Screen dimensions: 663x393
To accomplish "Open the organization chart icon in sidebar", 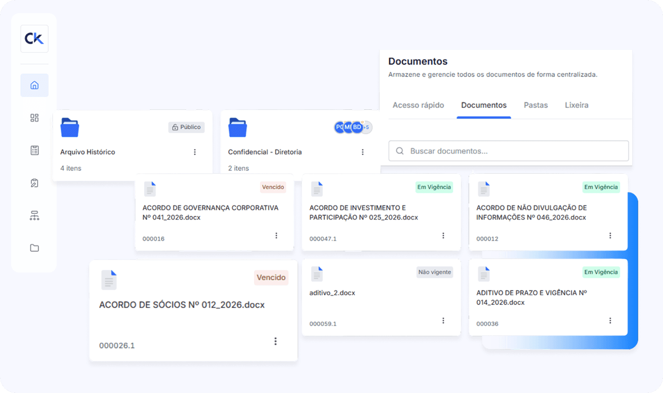I will [34, 216].
